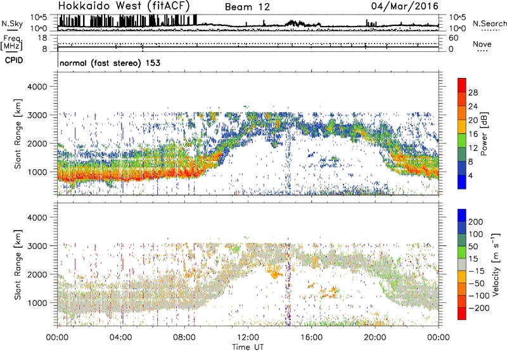Image resolution: width=507 pixels, height=351 pixels.
Task: Click the '200' tick on Velocity colorbar
Action: [x=476, y=222]
